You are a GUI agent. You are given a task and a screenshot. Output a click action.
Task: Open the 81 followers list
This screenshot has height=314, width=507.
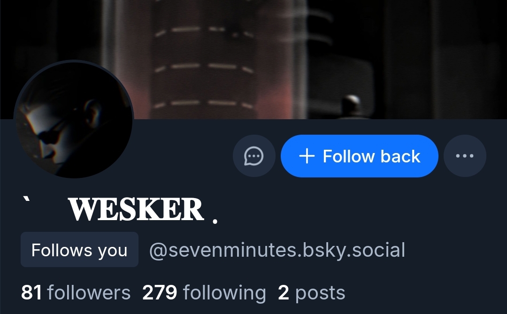tap(76, 293)
